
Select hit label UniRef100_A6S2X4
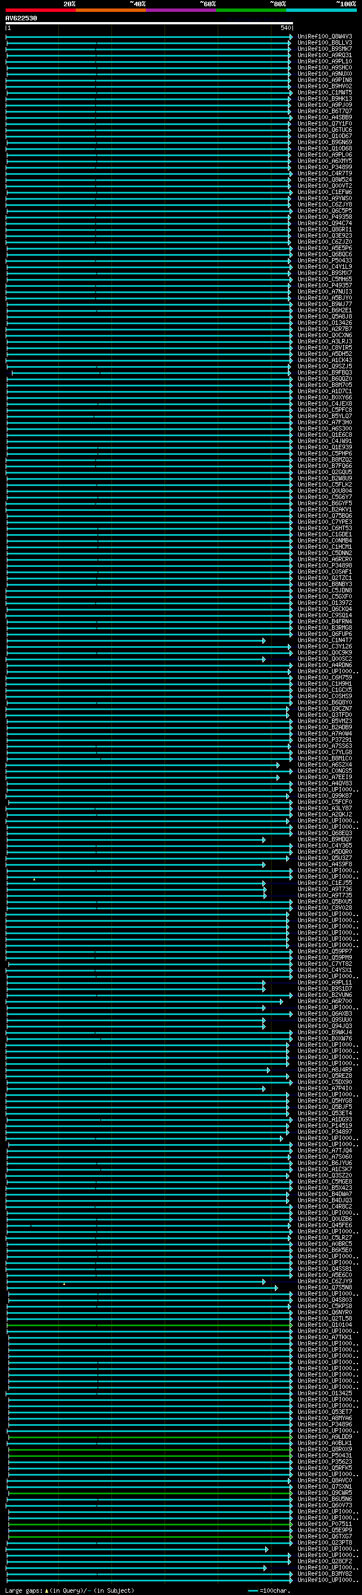click(325, 765)
